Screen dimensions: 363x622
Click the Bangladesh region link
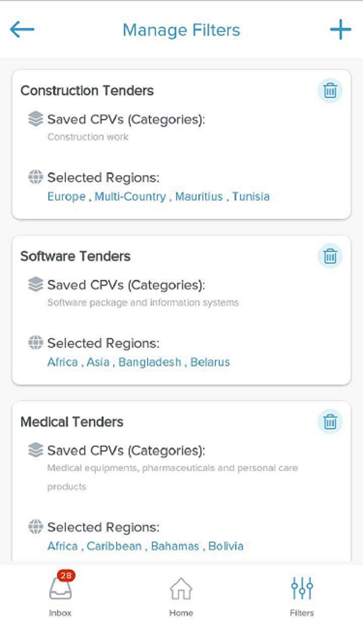coord(150,362)
